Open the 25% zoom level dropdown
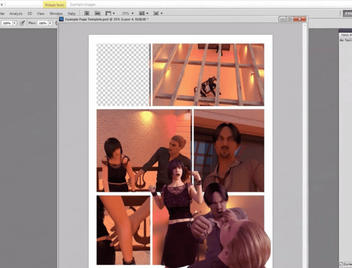Image resolution: width=352 pixels, height=268 pixels. (x=132, y=13)
